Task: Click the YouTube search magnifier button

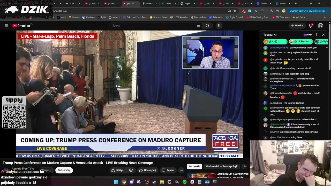Action: pyautogui.click(x=207, y=26)
